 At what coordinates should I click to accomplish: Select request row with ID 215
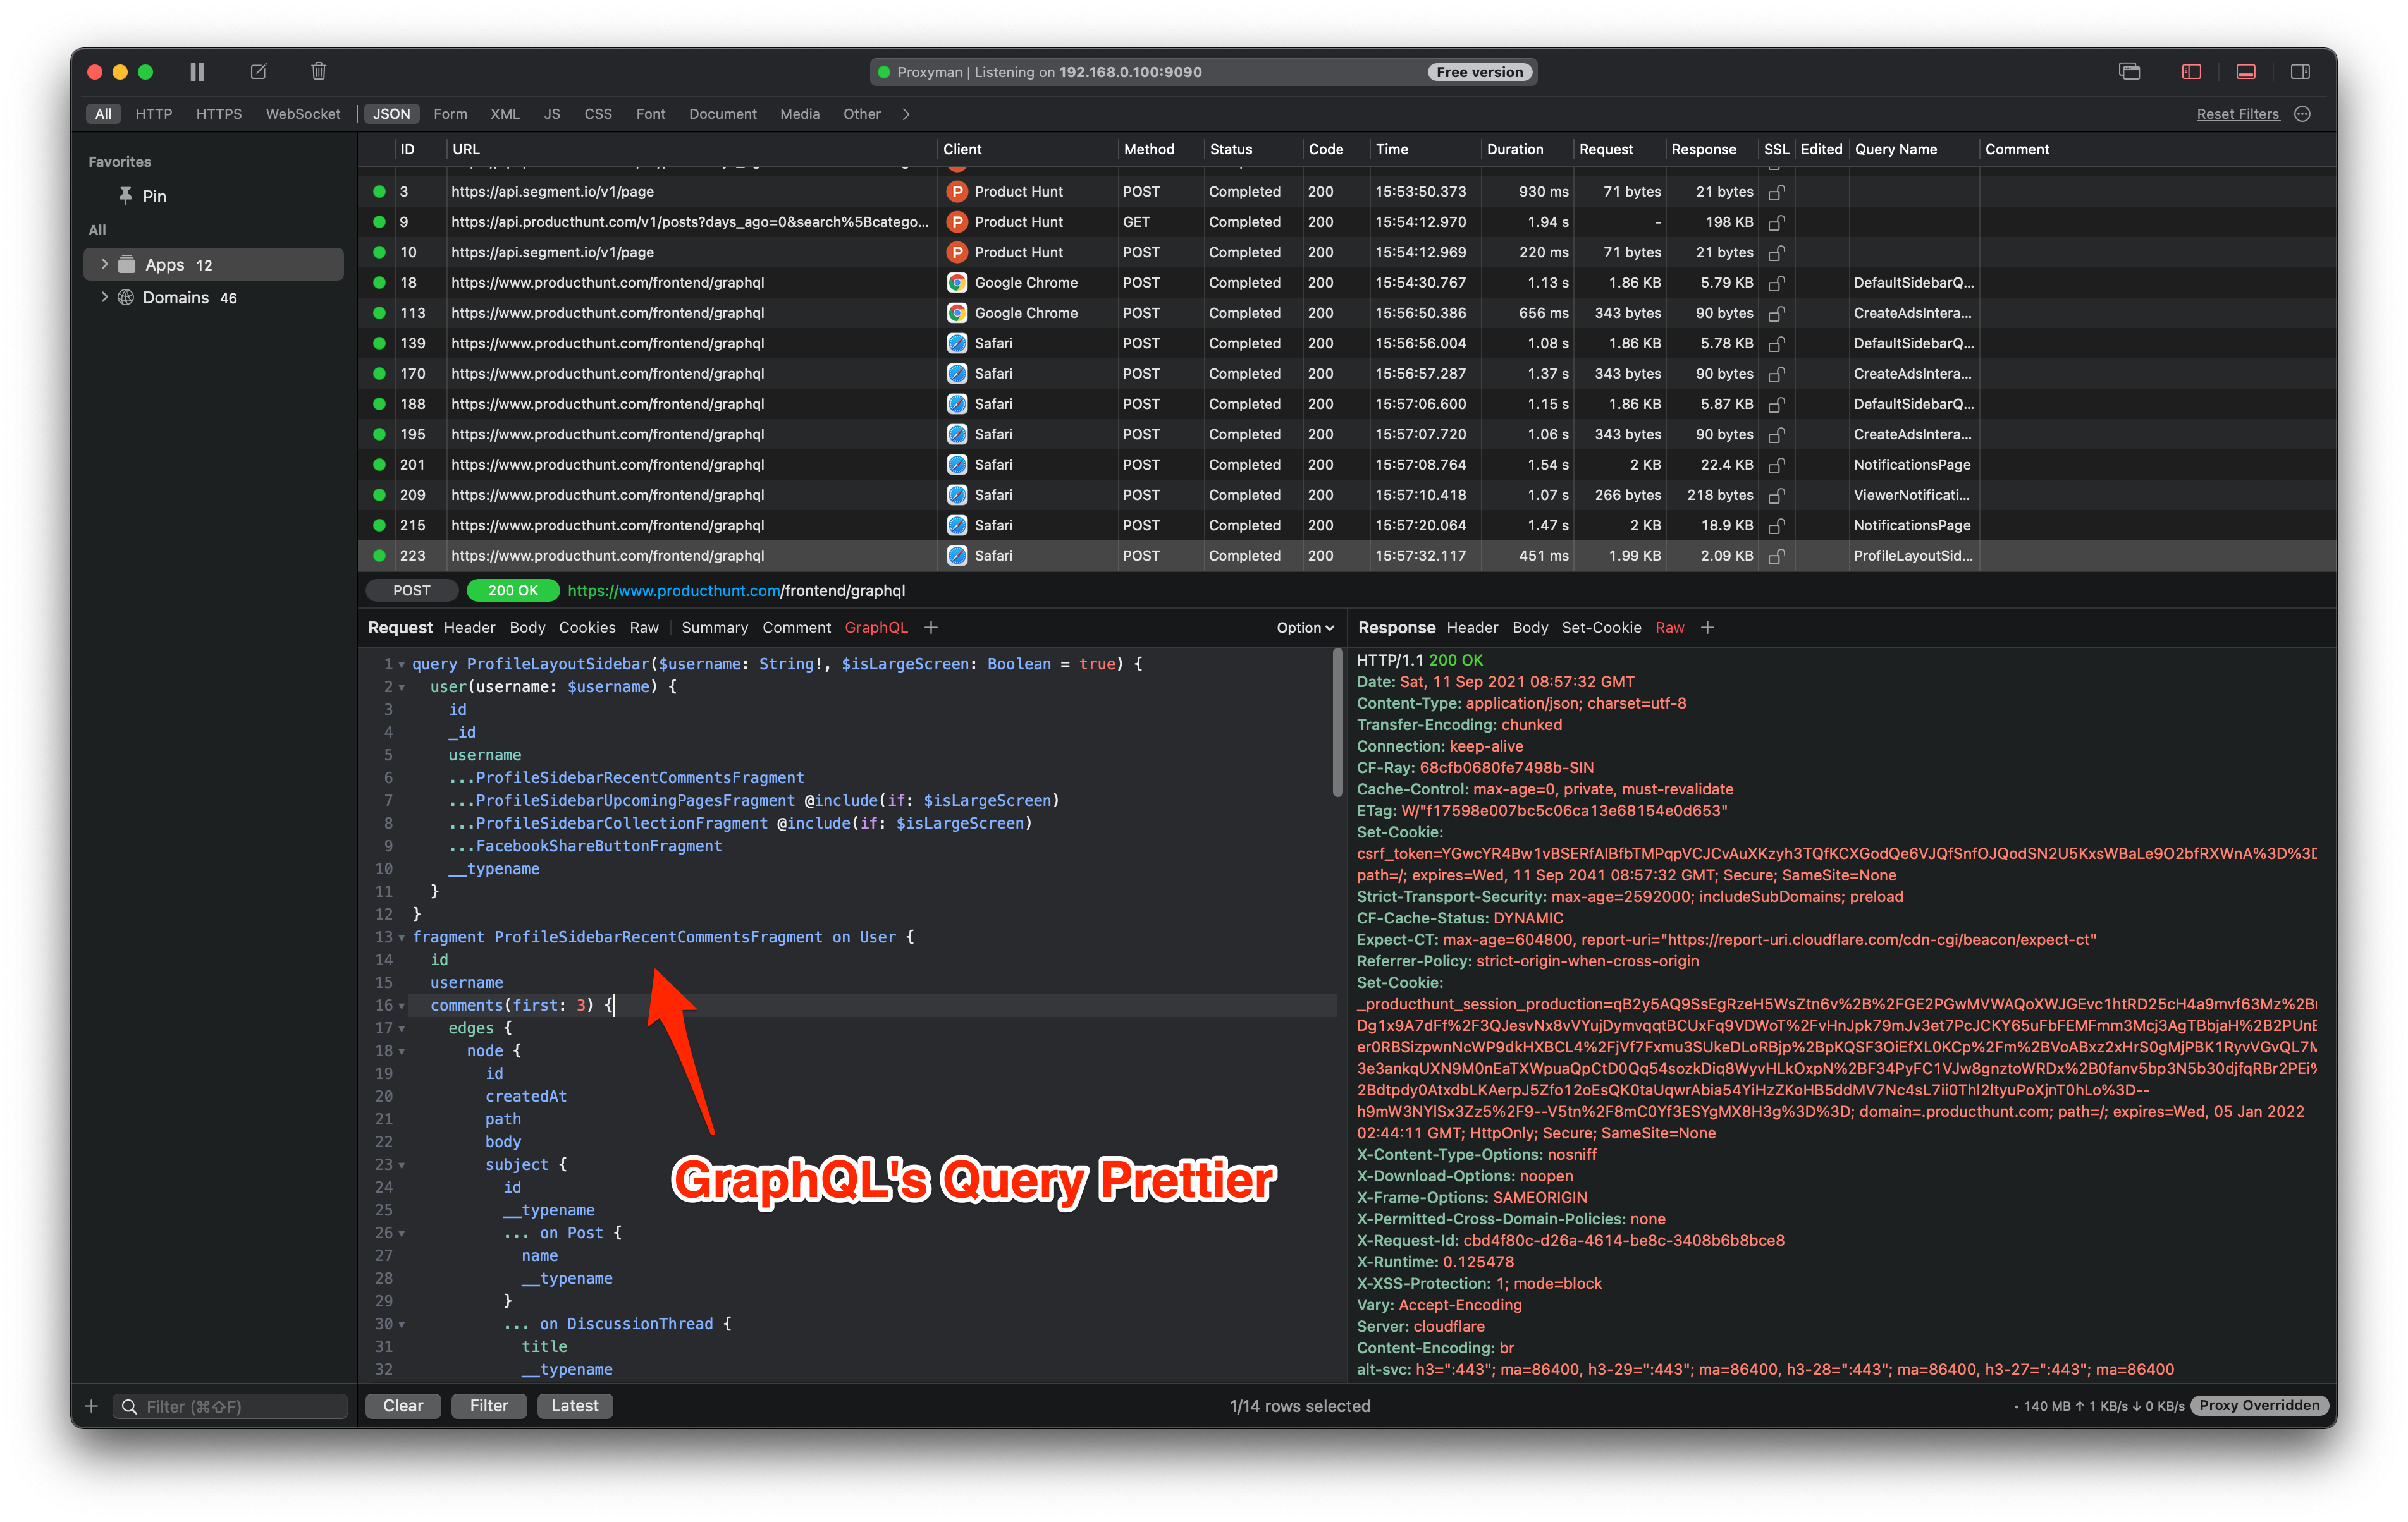point(1347,526)
